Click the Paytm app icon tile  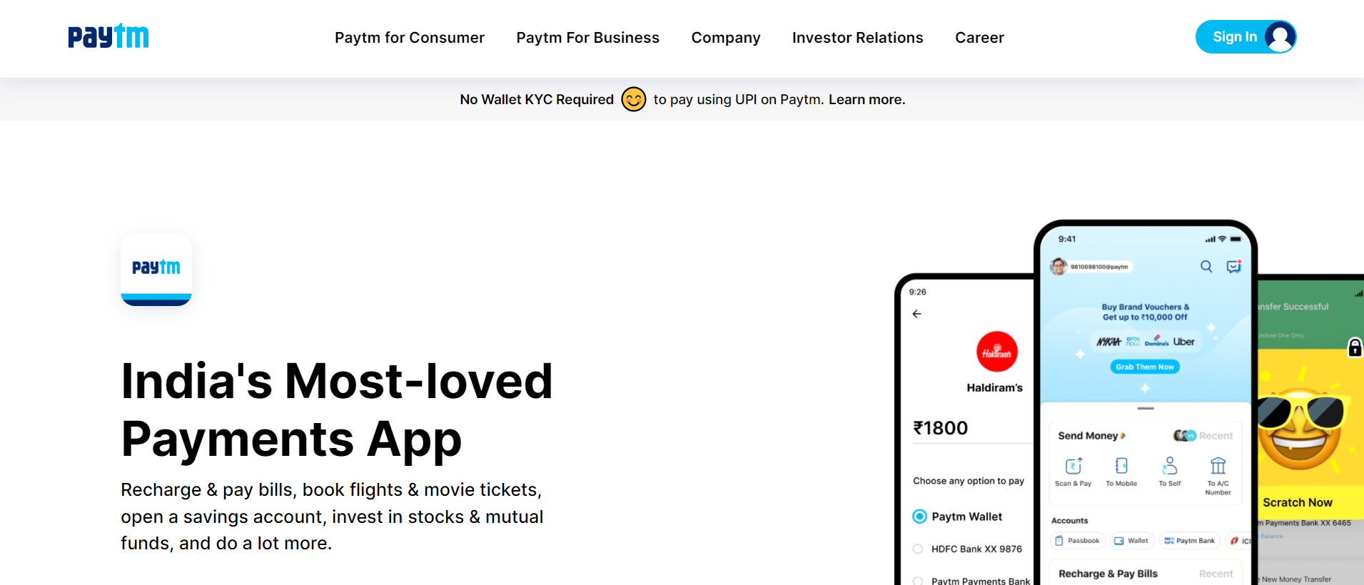tap(156, 270)
